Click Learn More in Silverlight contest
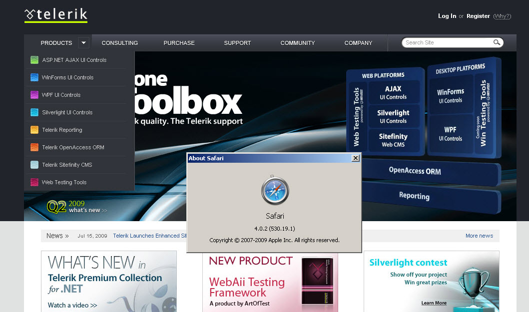 [434, 303]
